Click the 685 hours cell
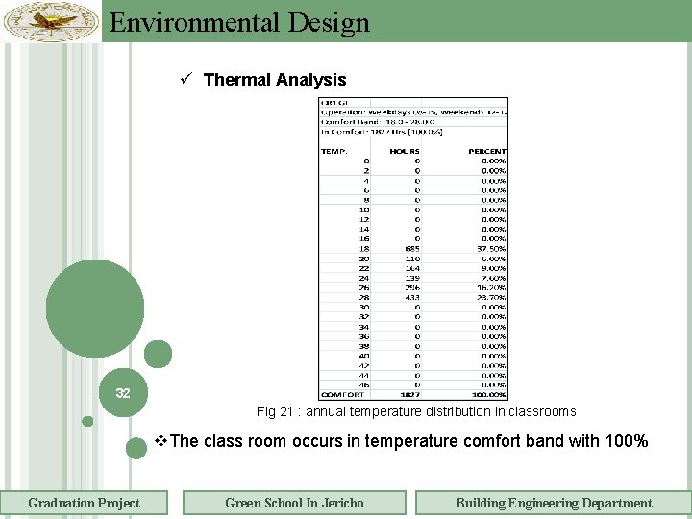 point(412,249)
